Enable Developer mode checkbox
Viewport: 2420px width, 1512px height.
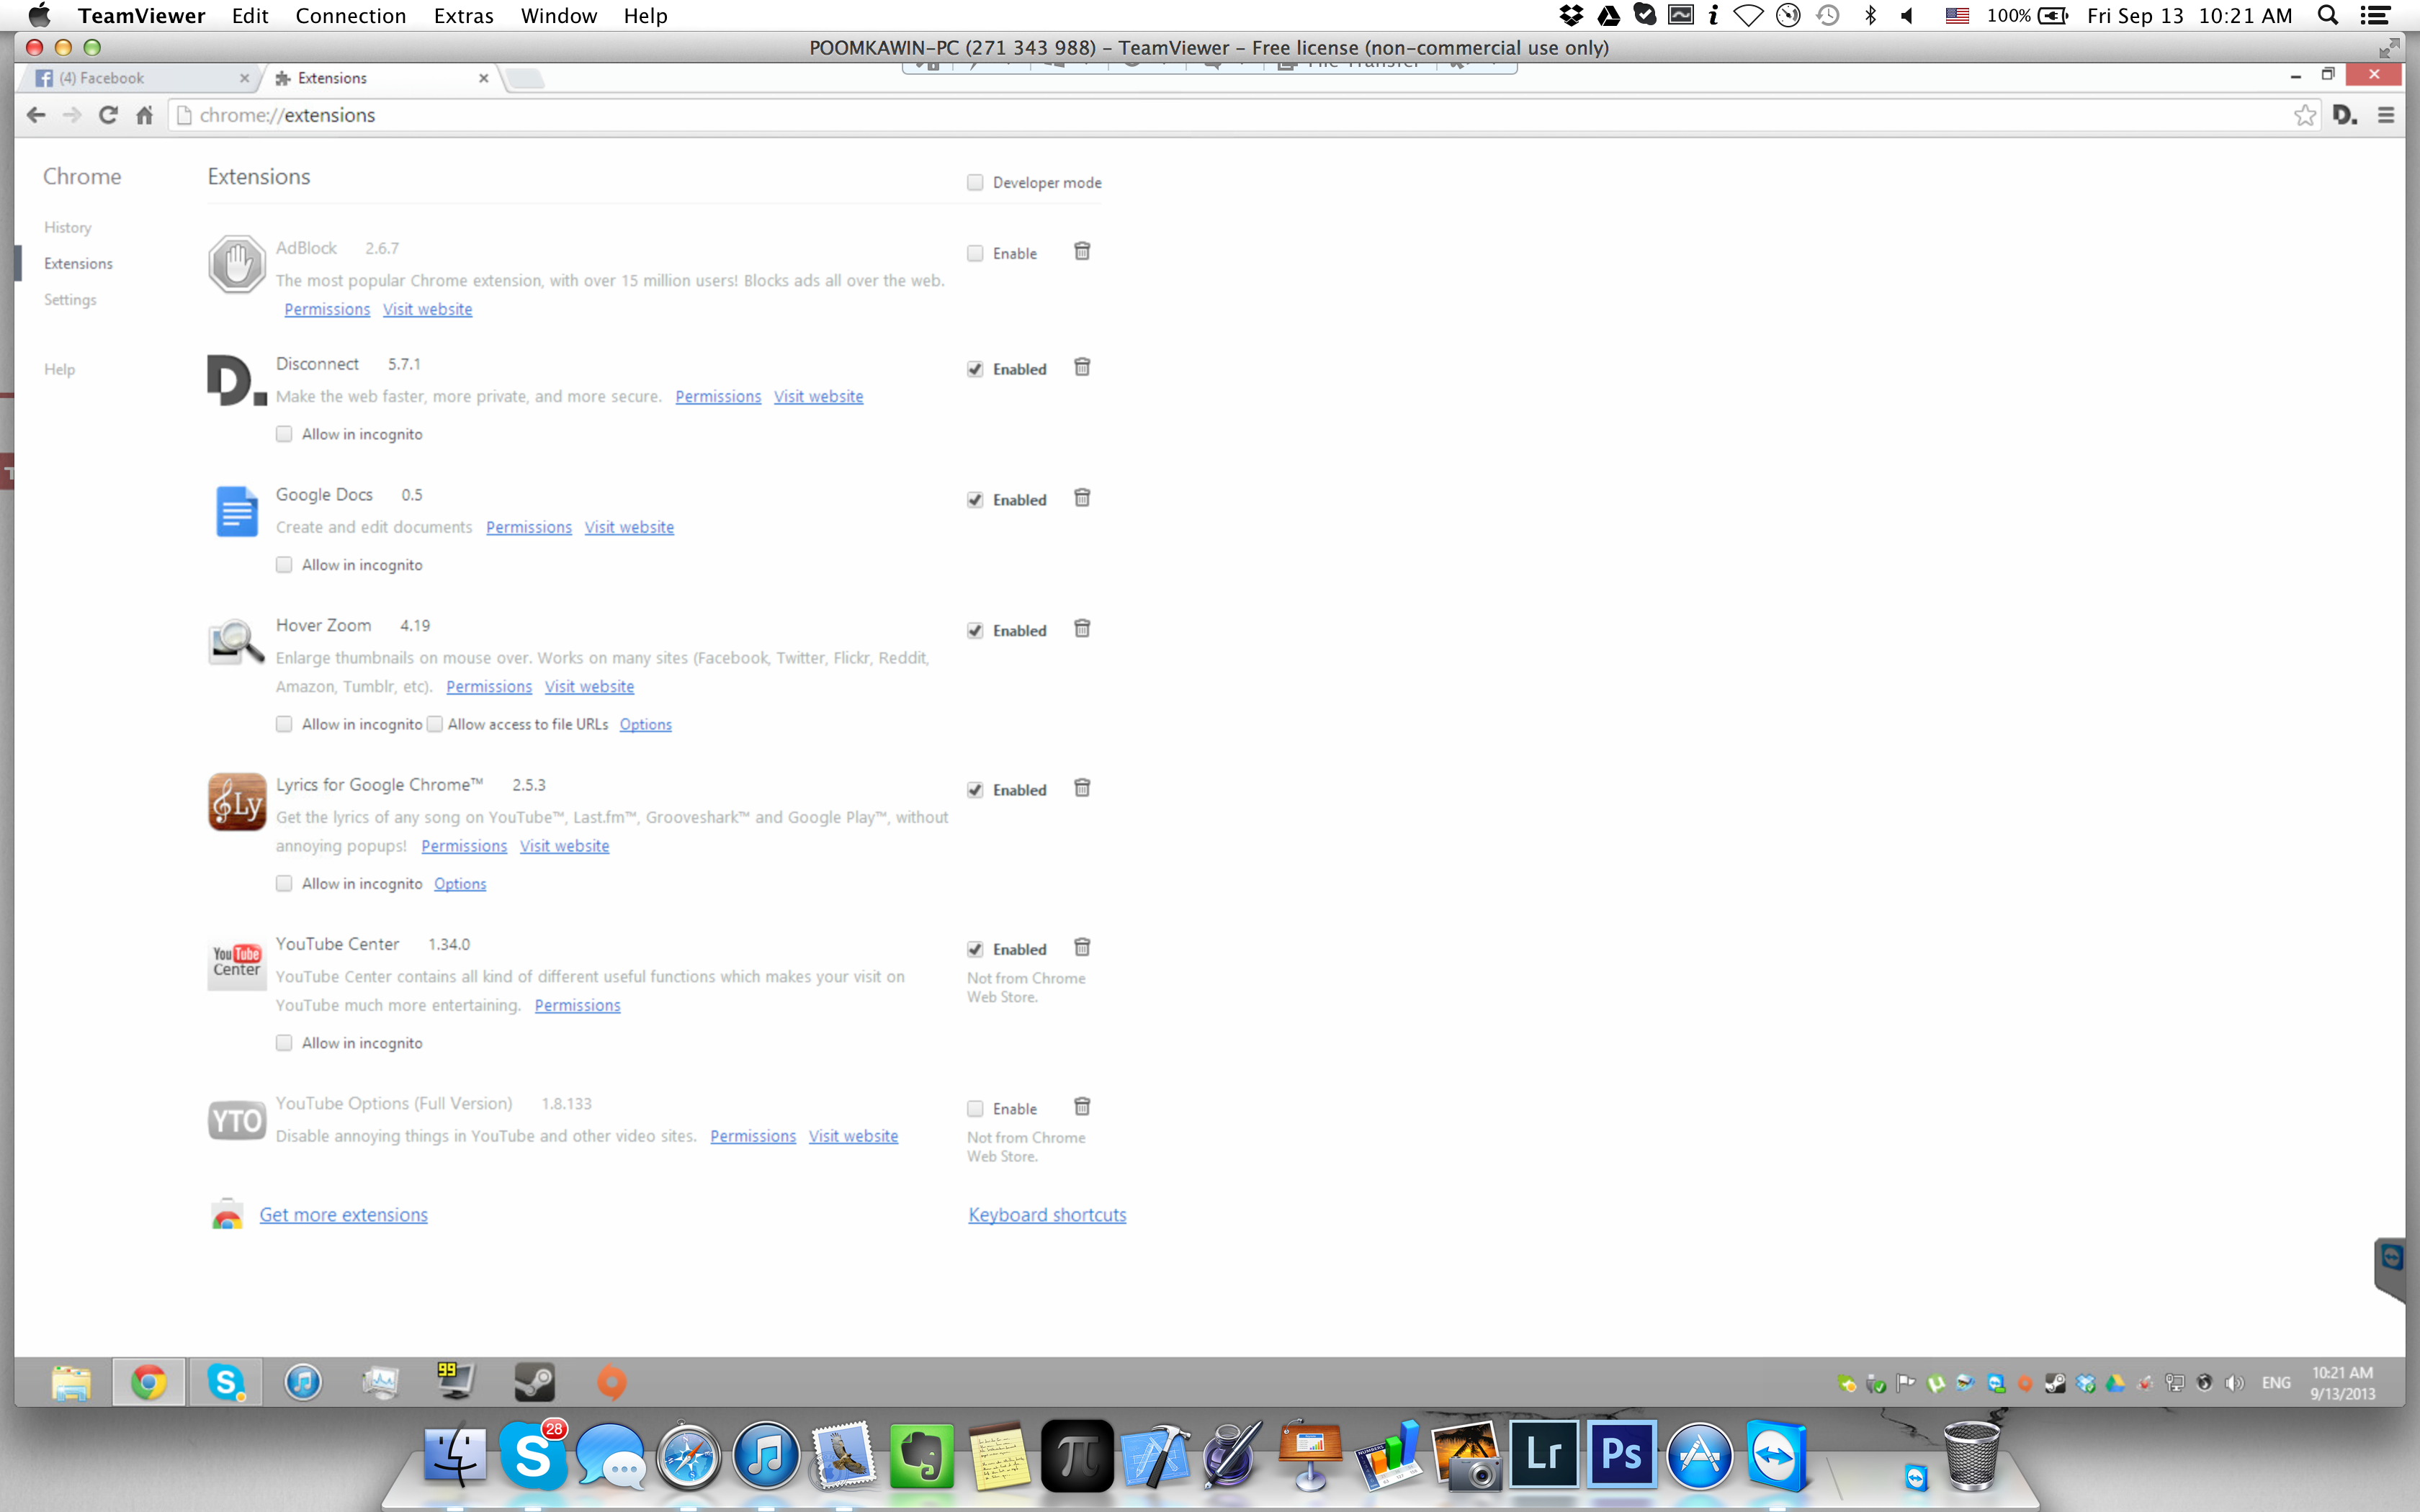[975, 182]
